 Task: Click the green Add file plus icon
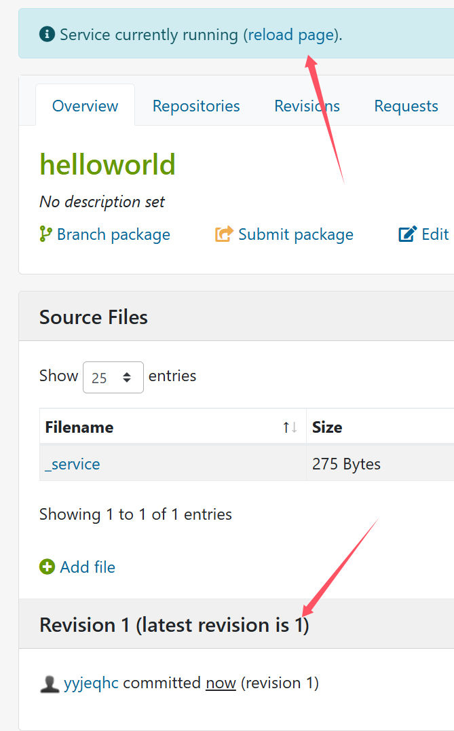coord(47,567)
